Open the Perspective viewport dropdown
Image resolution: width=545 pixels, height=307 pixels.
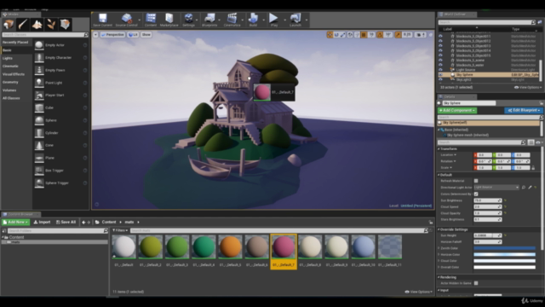tap(112, 34)
